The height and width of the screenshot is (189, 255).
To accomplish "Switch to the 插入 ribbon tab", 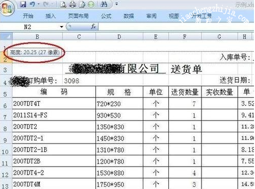I will (50, 16).
